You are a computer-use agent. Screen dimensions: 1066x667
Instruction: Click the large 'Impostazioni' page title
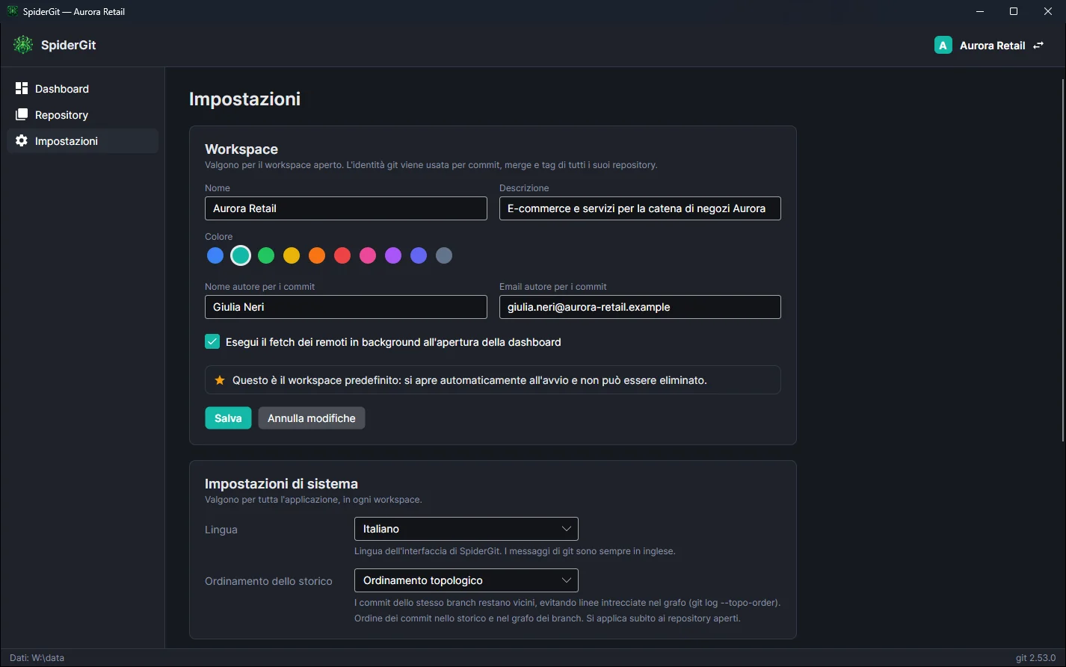[x=244, y=99]
